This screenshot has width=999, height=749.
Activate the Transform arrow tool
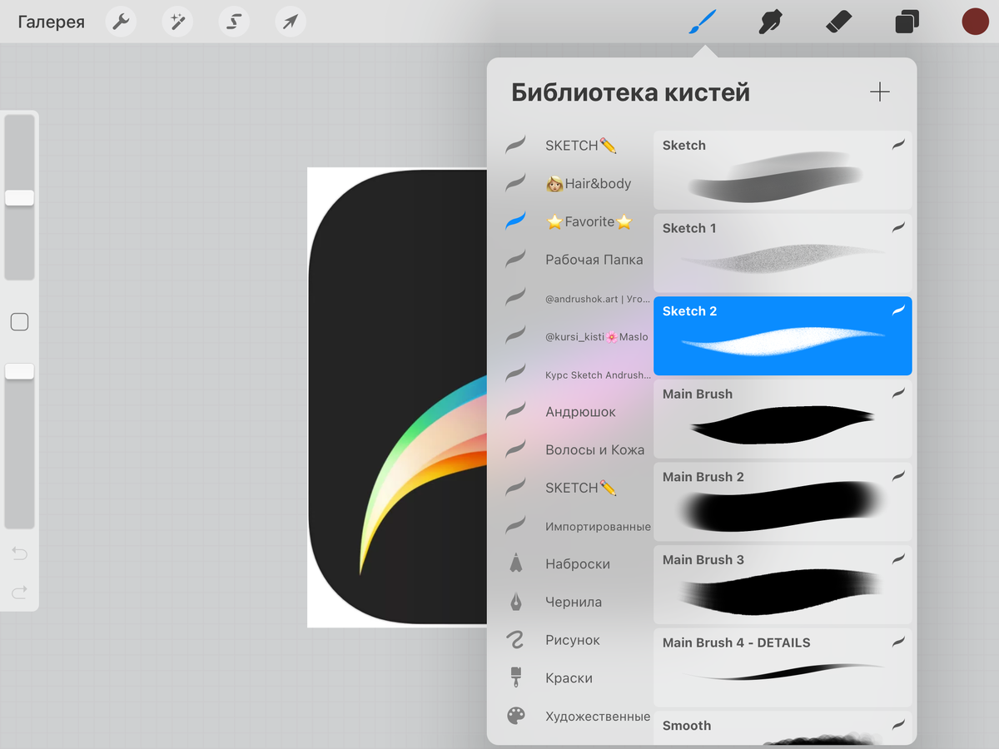click(x=291, y=22)
